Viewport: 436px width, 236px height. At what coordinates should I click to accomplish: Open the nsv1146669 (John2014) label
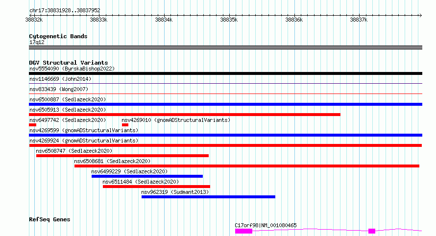60,79
